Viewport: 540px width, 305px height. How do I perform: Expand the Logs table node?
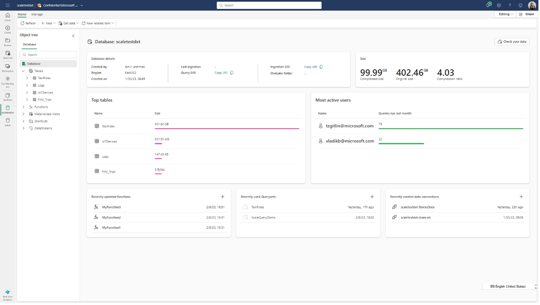(x=27, y=85)
